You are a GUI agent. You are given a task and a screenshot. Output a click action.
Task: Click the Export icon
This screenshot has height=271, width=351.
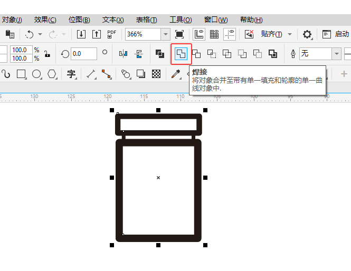[x=97, y=34]
